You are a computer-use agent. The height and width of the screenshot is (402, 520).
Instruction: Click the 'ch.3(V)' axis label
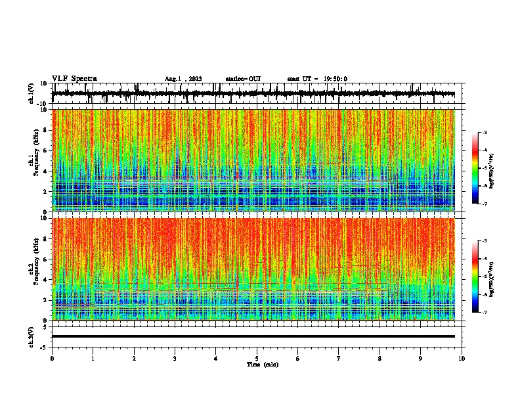pos(32,337)
